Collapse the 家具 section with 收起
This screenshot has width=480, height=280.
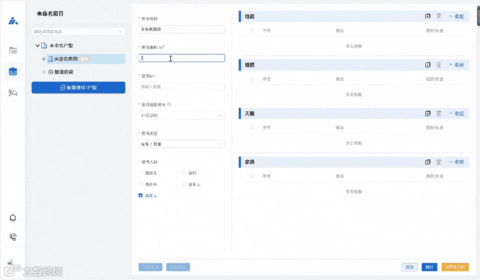(456, 162)
